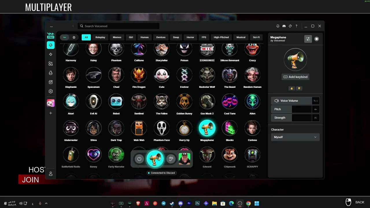
Task: Click the plus icon in the sidebar
Action: click(x=51, y=113)
